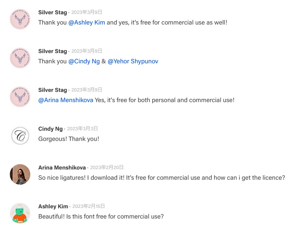Click Silver Stag name above commercial use as well reply
The width and height of the screenshot is (298, 232).
coord(52,12)
